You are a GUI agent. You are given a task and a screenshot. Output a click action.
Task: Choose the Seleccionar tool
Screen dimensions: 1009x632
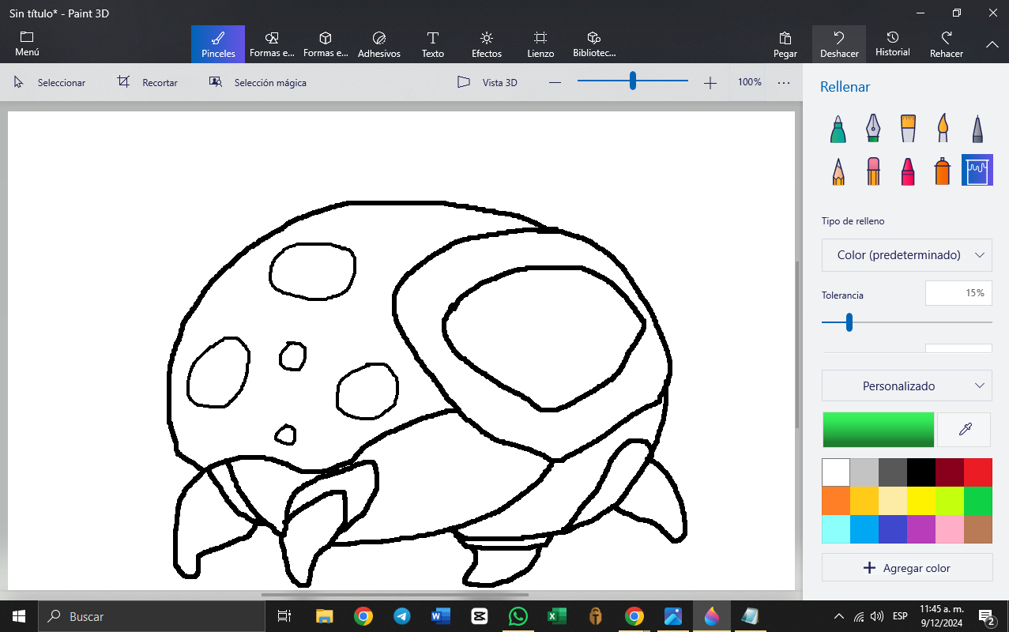coord(50,82)
